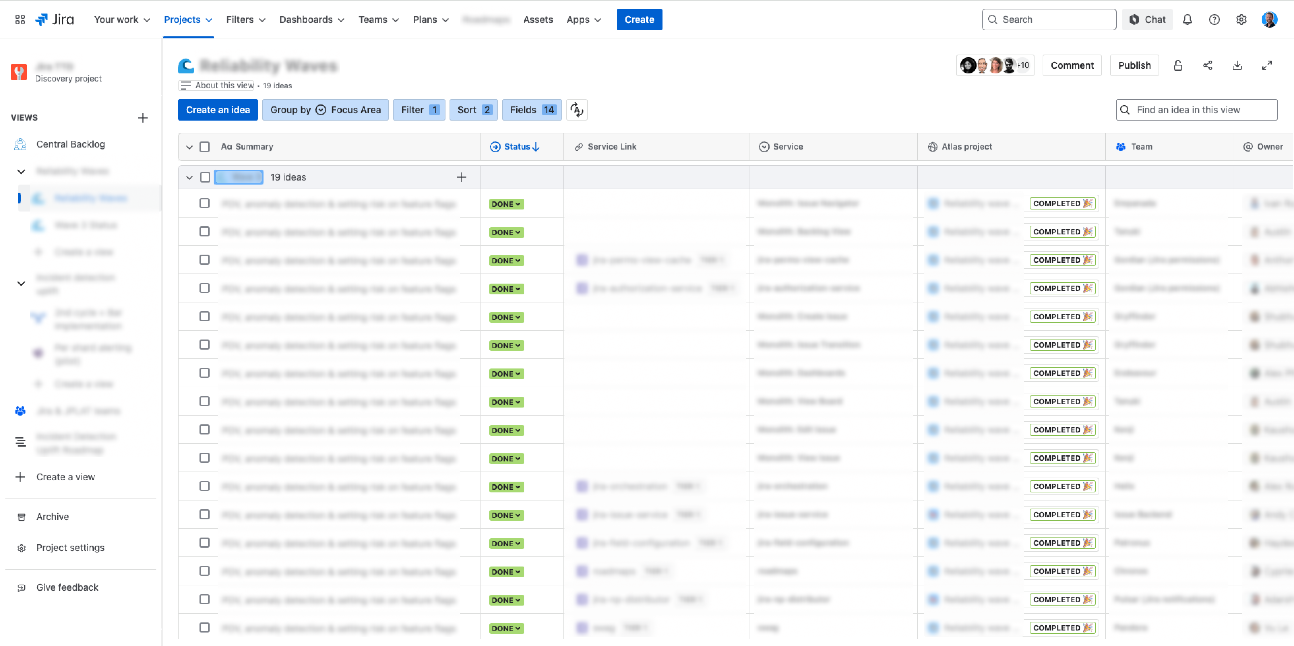Toggle the autosave sync icon beside Fields
The width and height of the screenshot is (1294, 646).
click(577, 109)
